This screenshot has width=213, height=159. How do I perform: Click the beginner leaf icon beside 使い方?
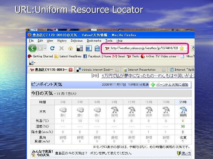(x=179, y=153)
